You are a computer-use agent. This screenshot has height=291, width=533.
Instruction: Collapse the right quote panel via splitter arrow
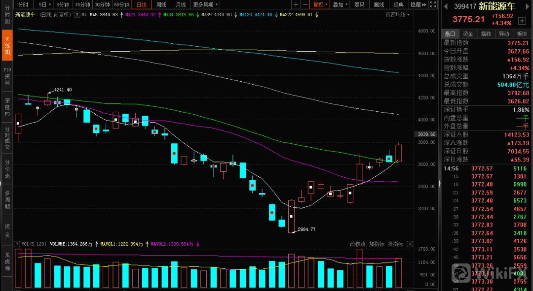pos(439,184)
